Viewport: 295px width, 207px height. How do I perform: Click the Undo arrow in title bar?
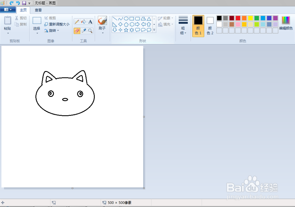point(18,3)
